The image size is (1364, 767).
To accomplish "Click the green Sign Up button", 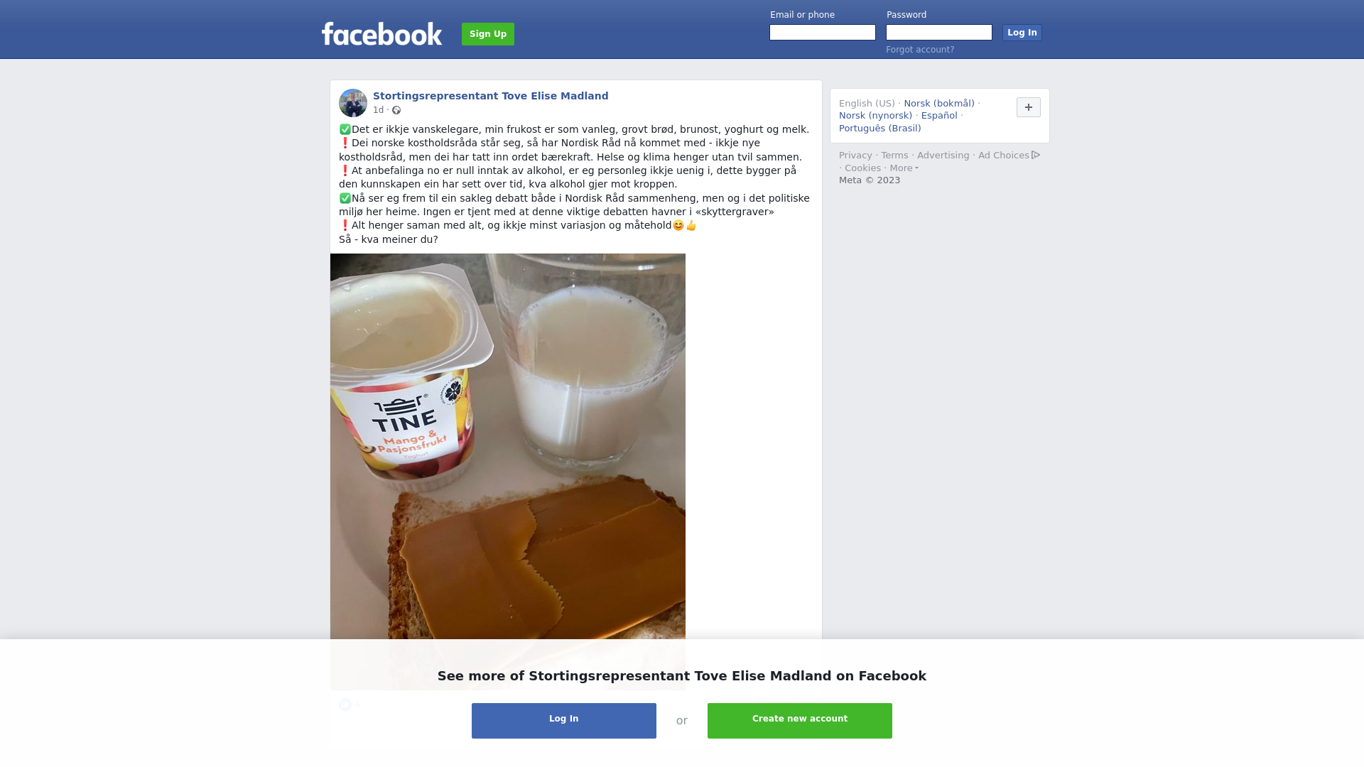I will pyautogui.click(x=488, y=34).
